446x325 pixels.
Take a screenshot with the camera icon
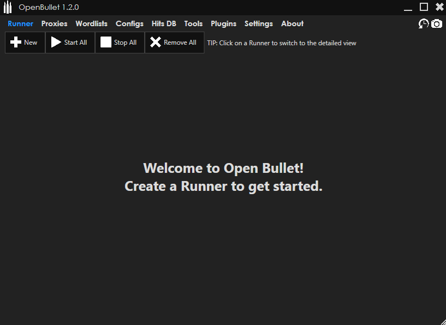coord(437,23)
